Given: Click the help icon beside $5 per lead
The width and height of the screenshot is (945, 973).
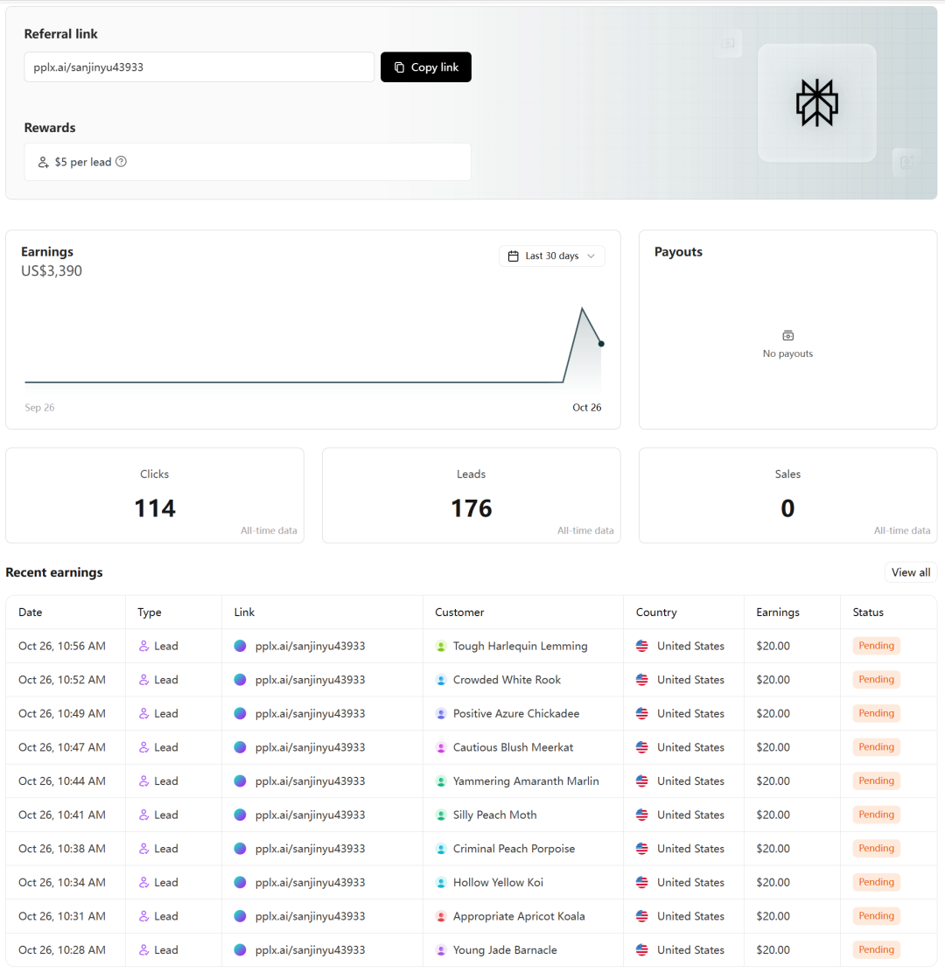Looking at the screenshot, I should coord(122,162).
